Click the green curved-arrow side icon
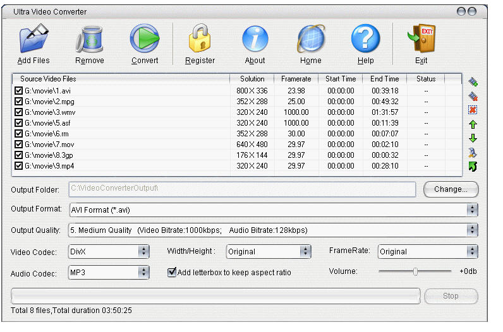503x332 pixels. [x=473, y=167]
